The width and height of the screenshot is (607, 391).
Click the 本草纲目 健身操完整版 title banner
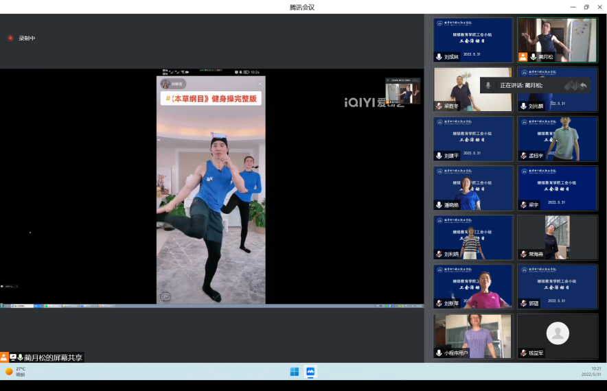(211, 99)
